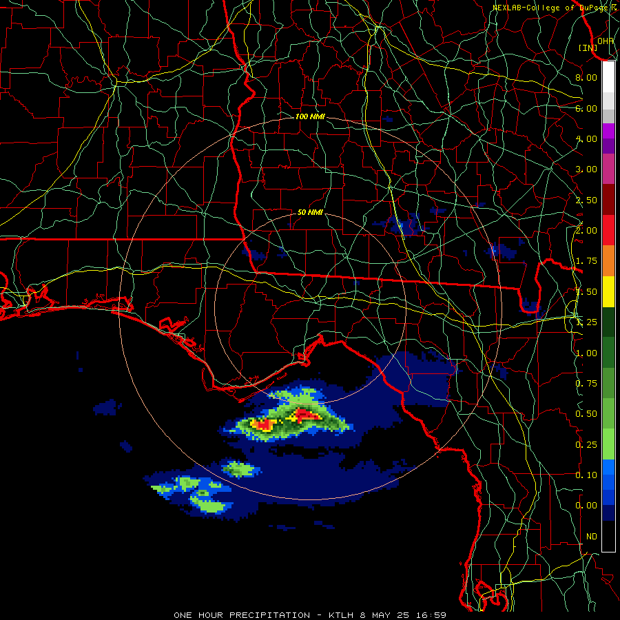
Task: Click the 0.00 legend value
Action: (586, 506)
